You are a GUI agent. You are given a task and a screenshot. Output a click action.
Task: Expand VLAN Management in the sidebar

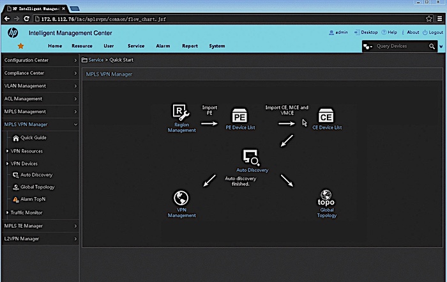click(x=40, y=86)
